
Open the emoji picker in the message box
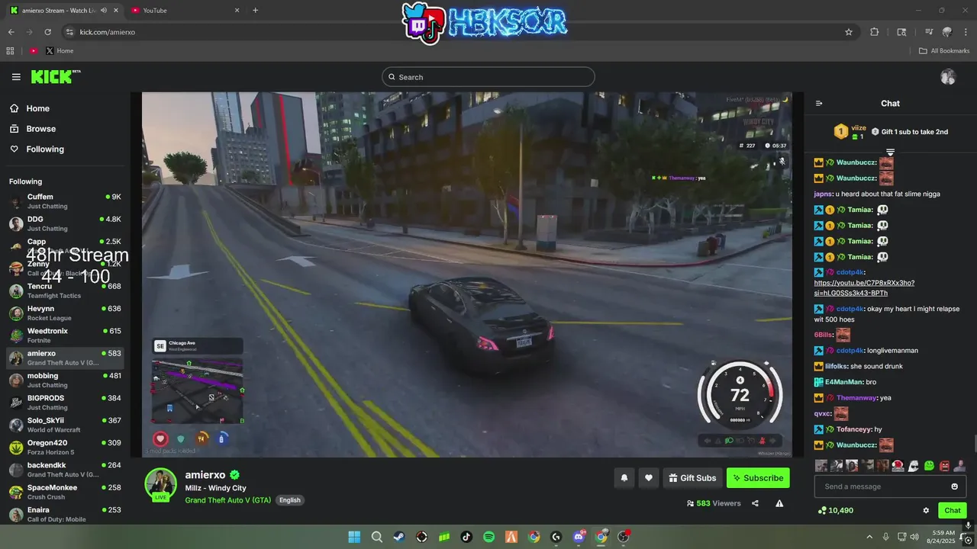(954, 486)
